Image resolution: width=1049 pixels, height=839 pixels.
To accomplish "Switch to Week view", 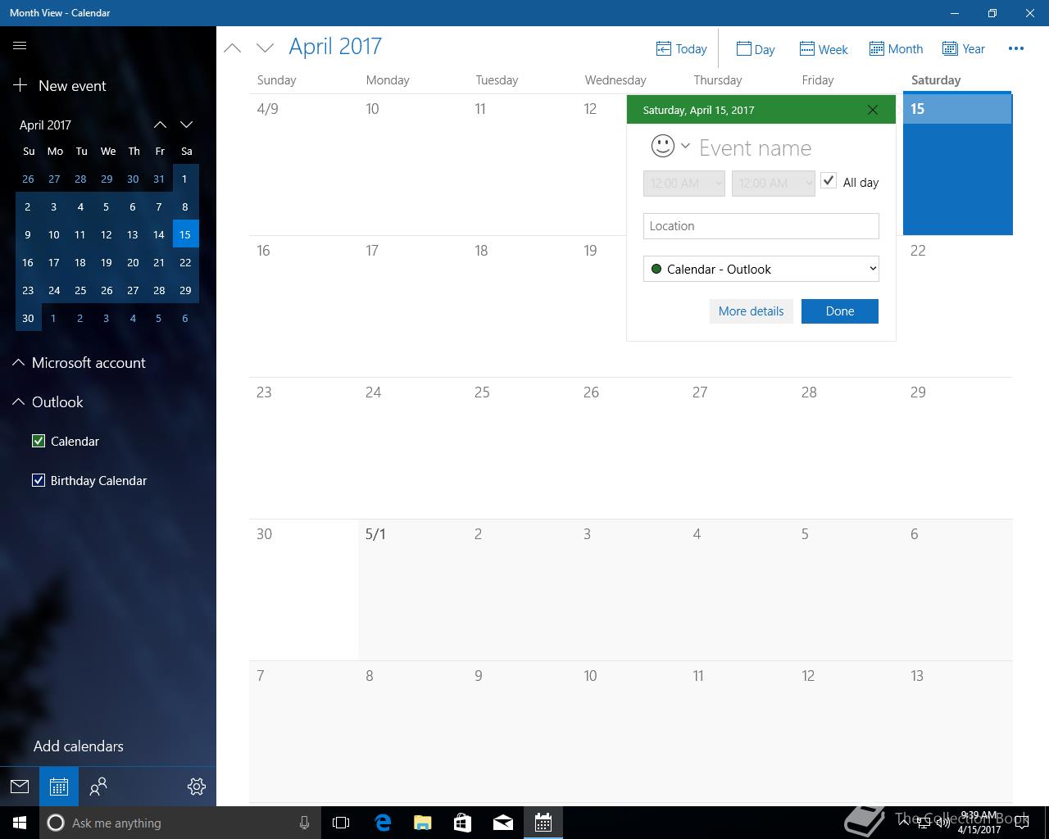I will pyautogui.click(x=824, y=49).
